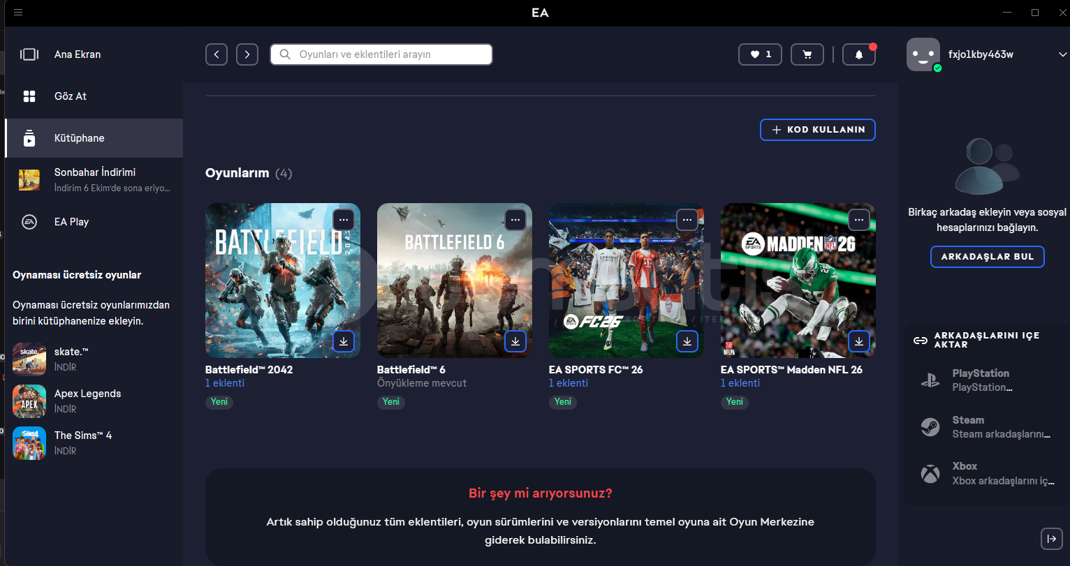Open the shopping cart

(807, 54)
